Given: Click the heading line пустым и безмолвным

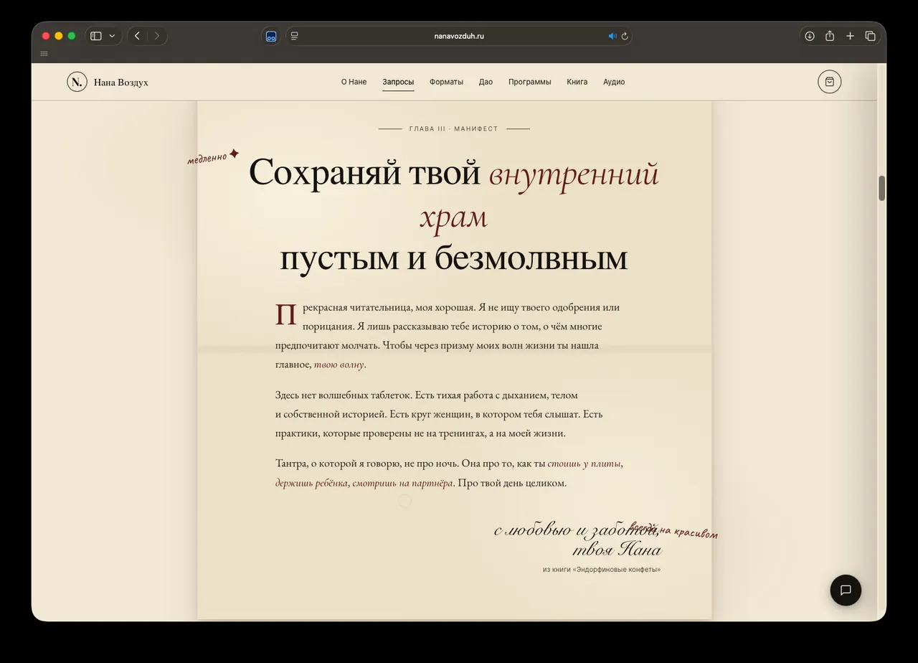Looking at the screenshot, I should [x=453, y=258].
